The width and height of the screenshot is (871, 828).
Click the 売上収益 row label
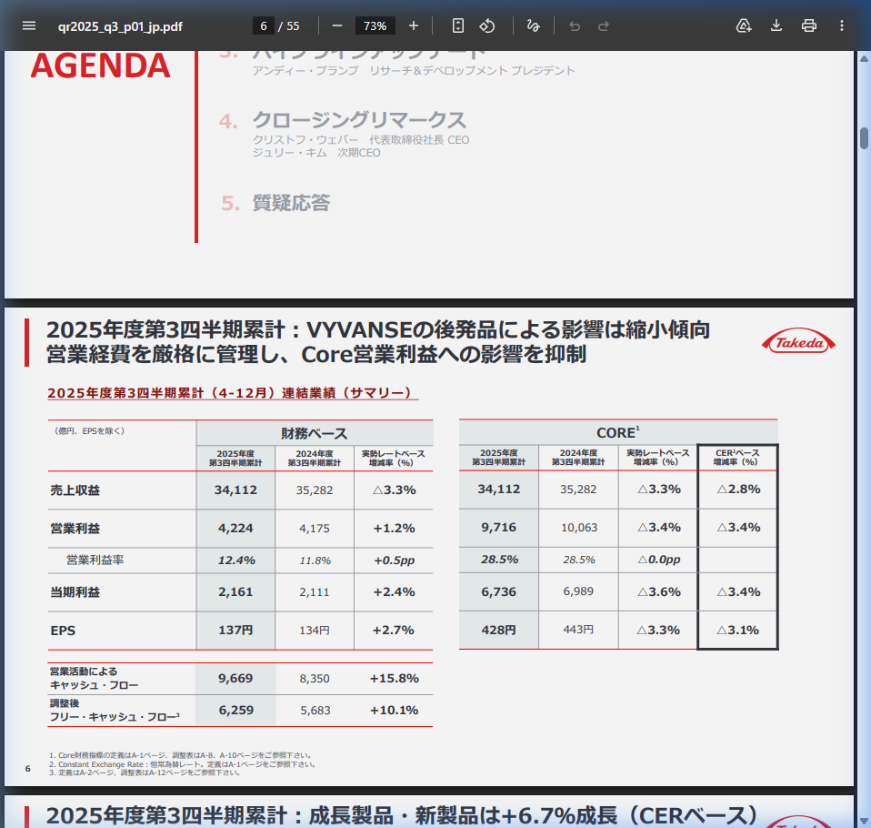click(75, 490)
